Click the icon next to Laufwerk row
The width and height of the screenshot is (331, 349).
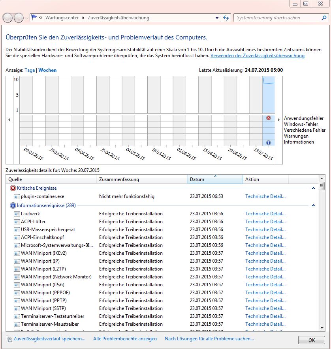pos(17,214)
